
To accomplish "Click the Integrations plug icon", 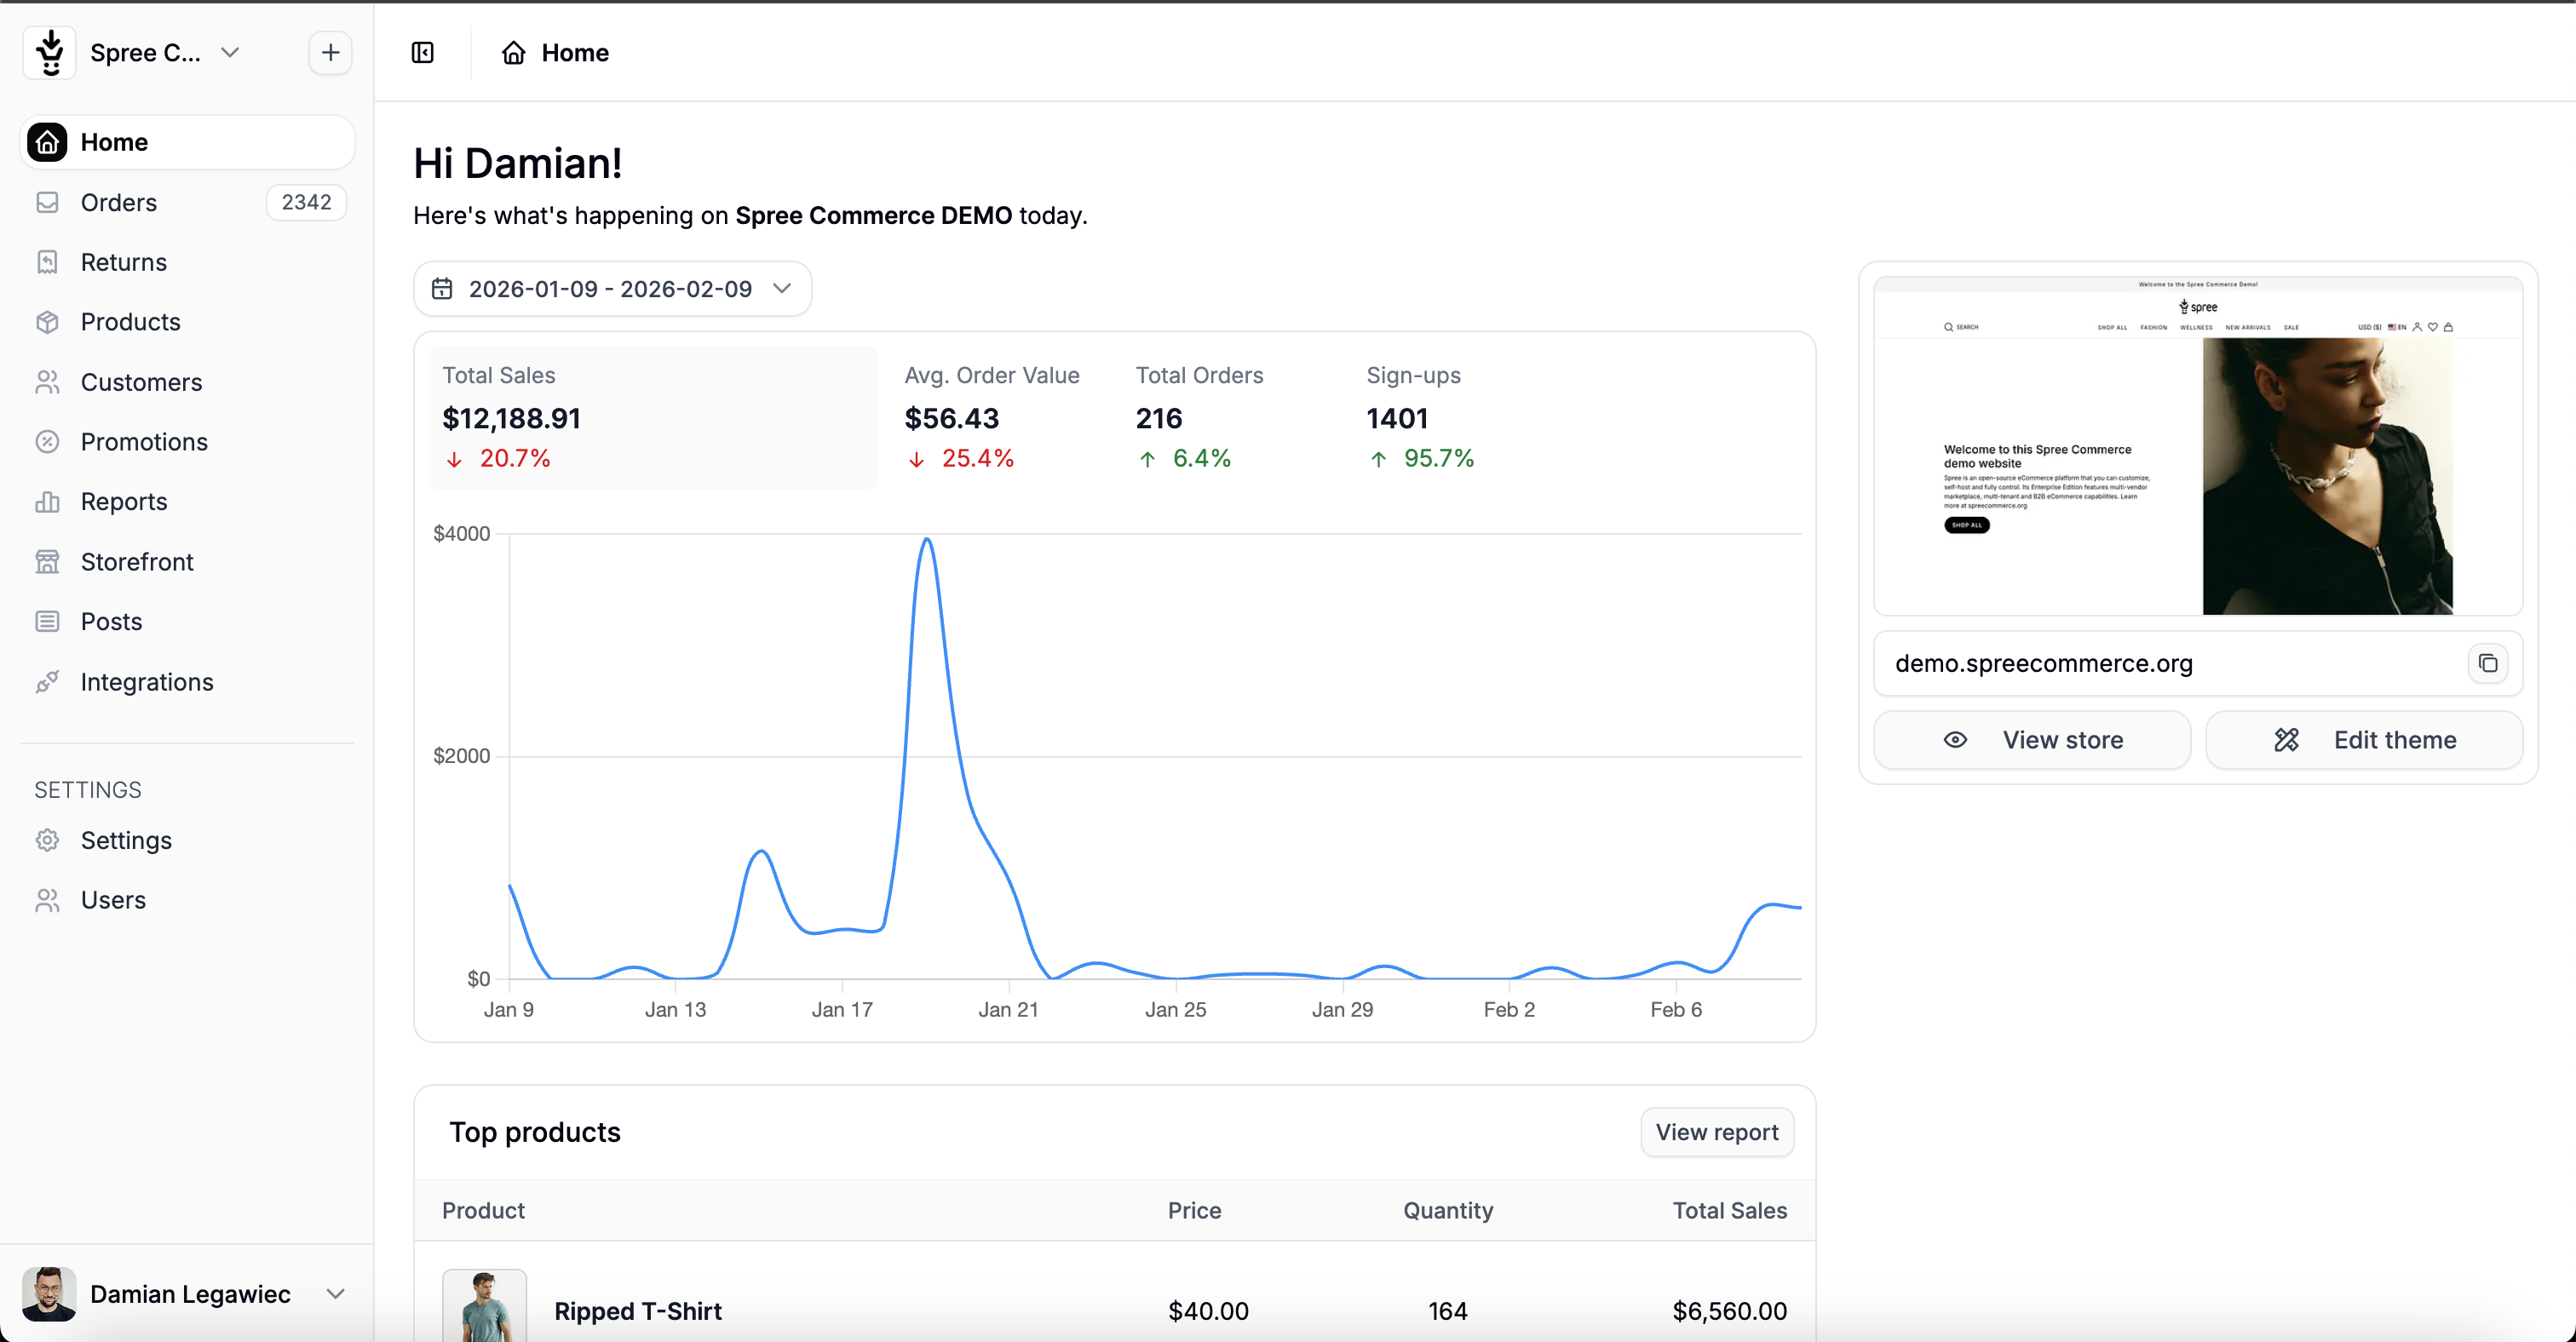I will [47, 681].
